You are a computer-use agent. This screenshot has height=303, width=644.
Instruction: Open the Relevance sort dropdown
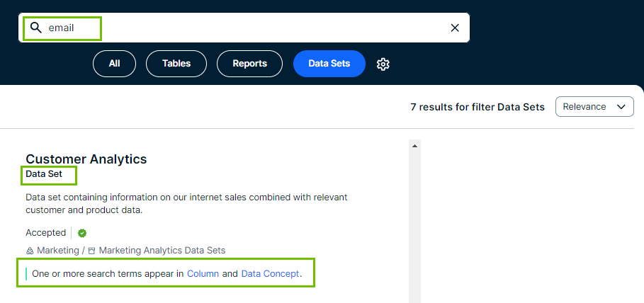(x=594, y=107)
